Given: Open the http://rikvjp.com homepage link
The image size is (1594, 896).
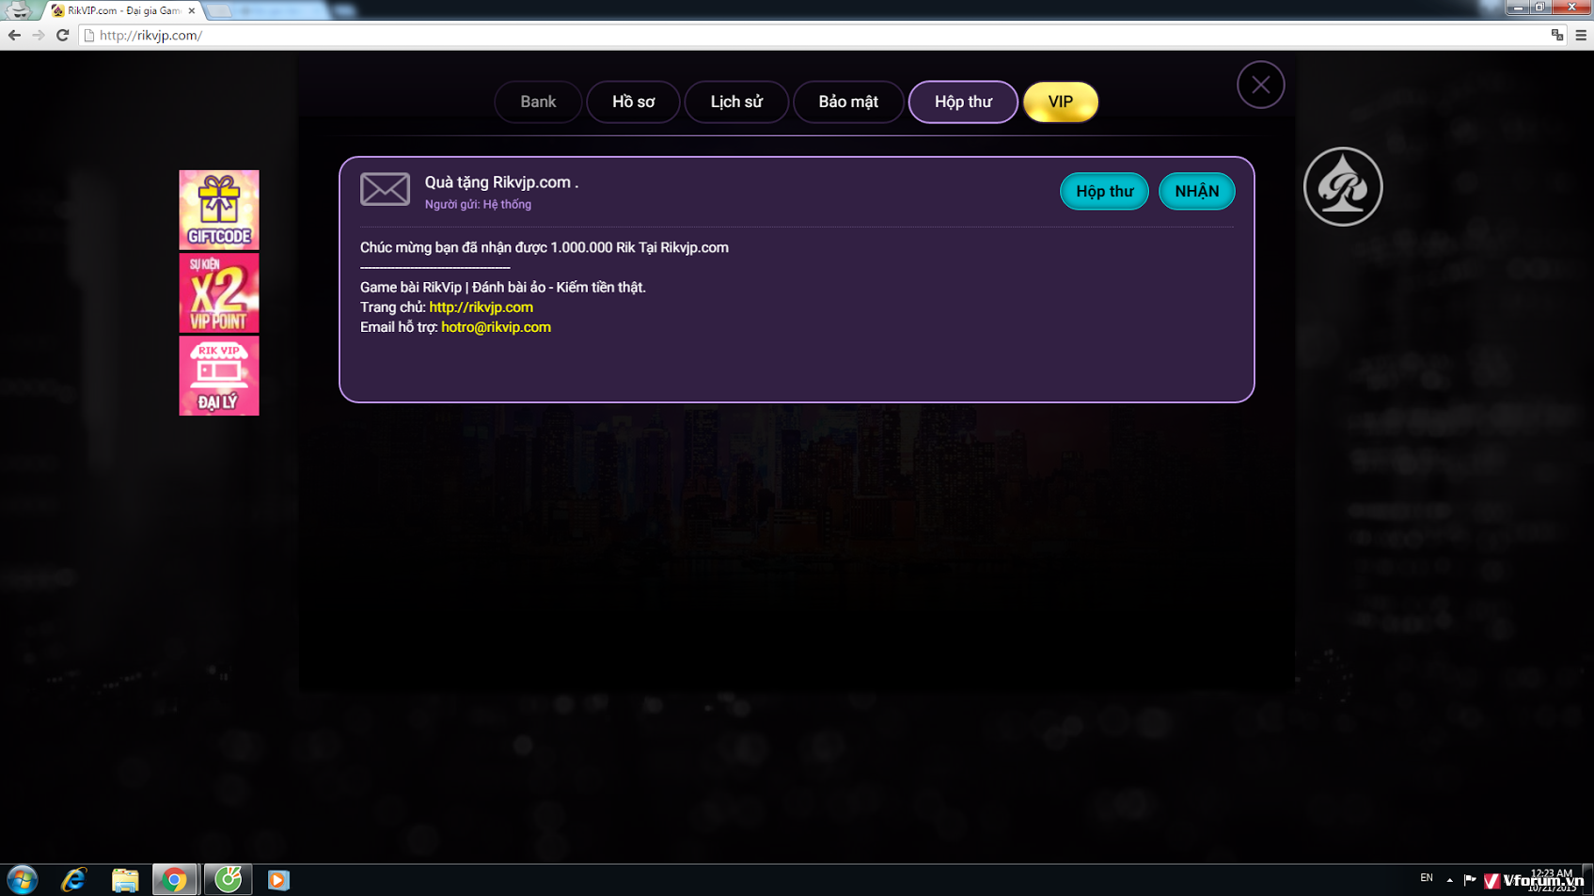Looking at the screenshot, I should 481,307.
